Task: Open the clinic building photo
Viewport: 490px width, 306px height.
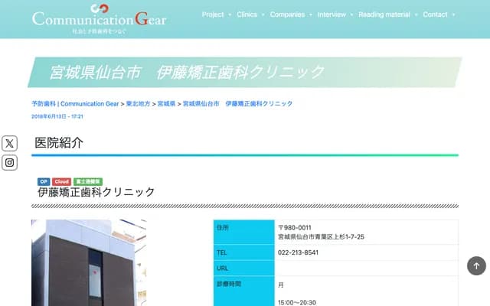Action: point(89,263)
